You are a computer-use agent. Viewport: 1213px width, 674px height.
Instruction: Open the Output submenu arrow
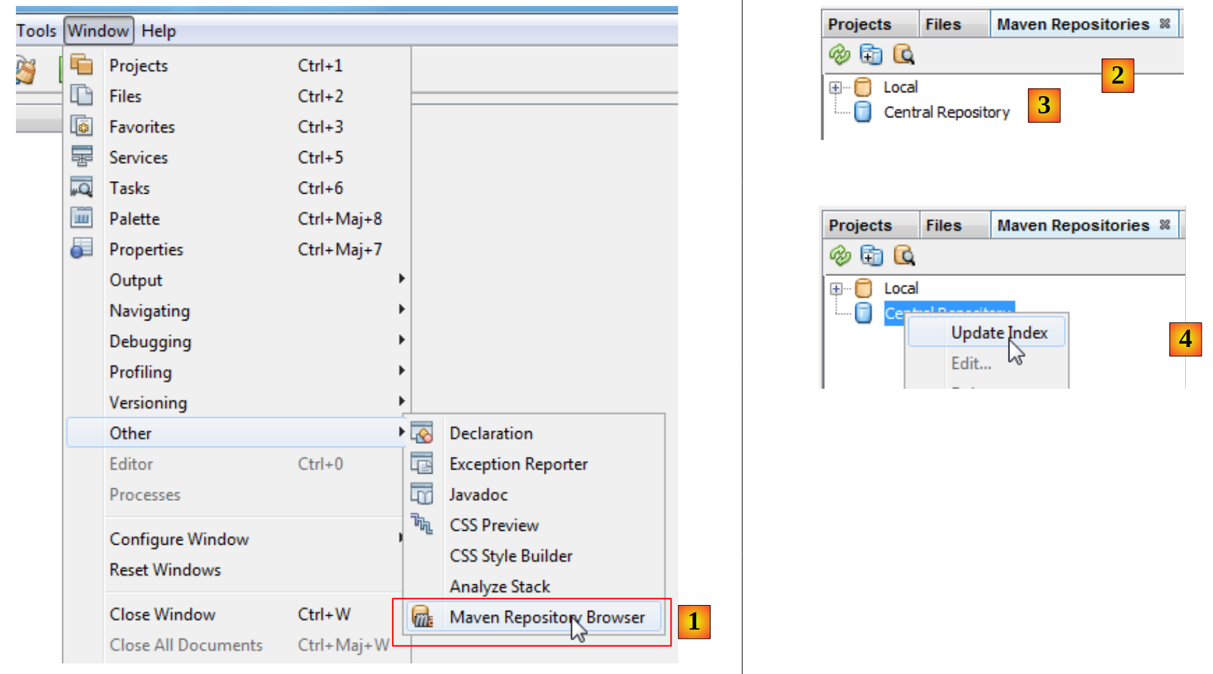(401, 279)
